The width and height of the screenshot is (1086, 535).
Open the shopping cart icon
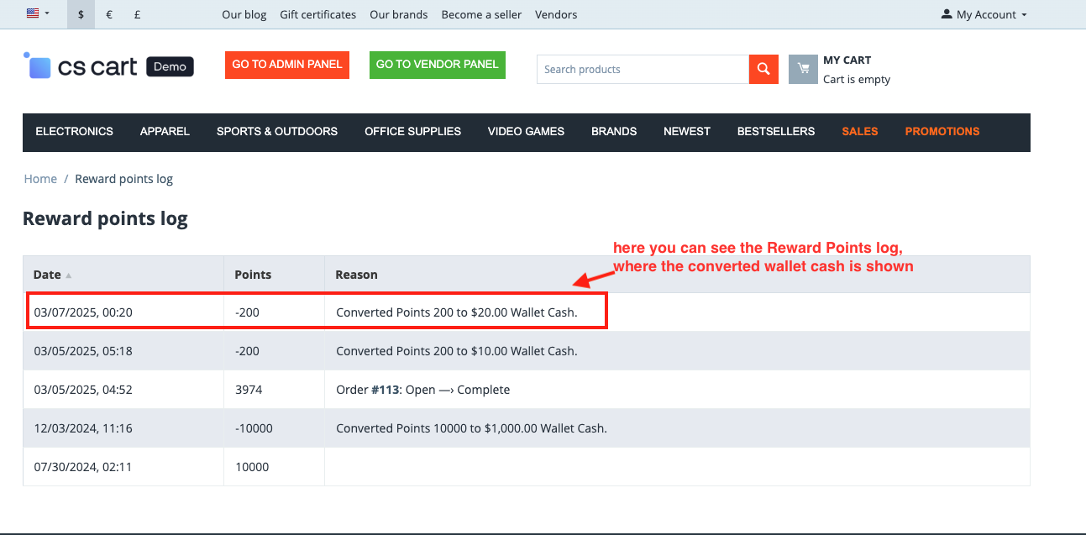[x=803, y=70]
